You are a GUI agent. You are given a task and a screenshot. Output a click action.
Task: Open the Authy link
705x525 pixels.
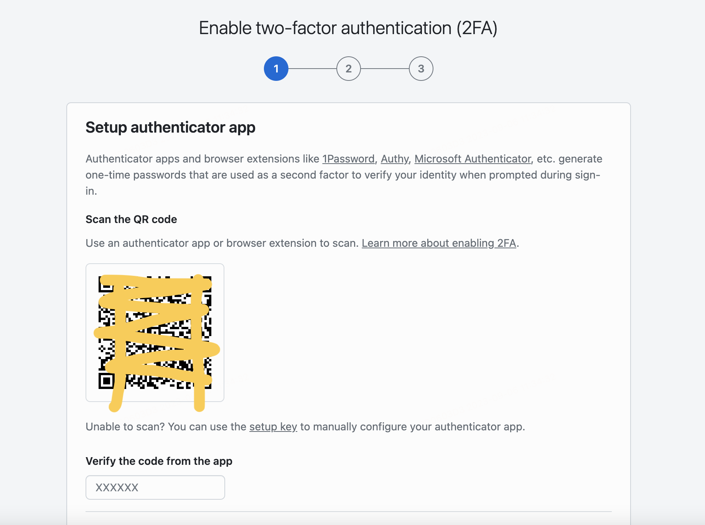[394, 159]
